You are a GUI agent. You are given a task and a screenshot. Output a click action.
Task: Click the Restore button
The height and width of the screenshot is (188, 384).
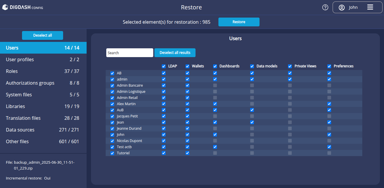(239, 22)
